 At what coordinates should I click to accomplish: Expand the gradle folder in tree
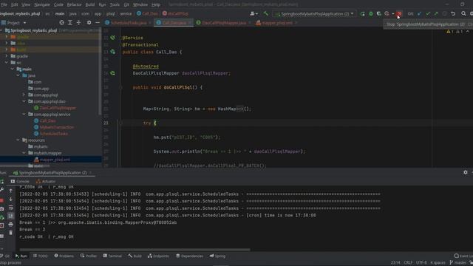[x=7, y=56]
